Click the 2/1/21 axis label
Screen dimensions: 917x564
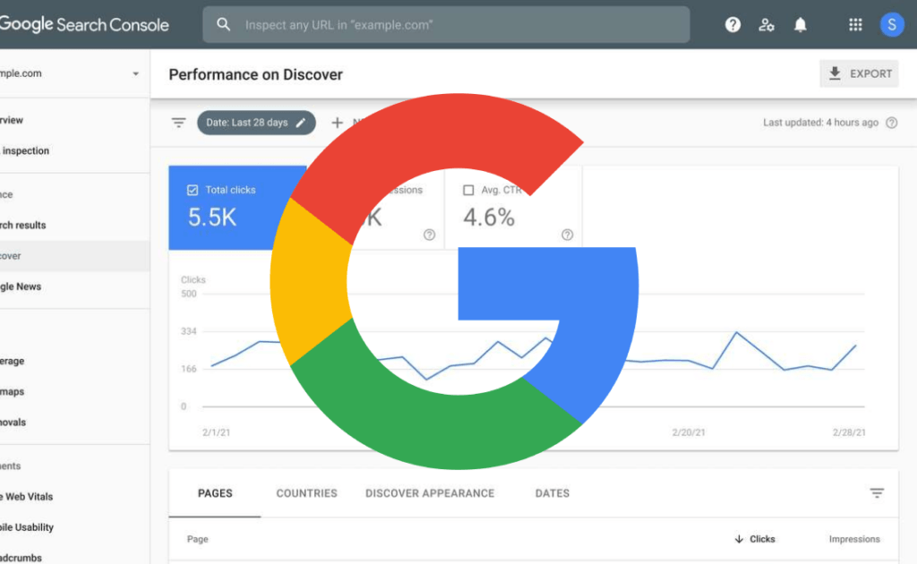tap(217, 432)
